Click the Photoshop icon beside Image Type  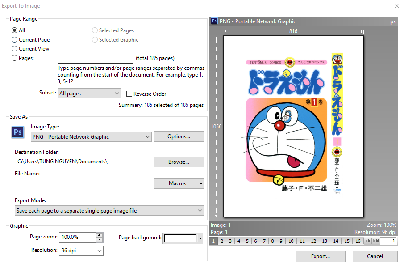pos(18,132)
